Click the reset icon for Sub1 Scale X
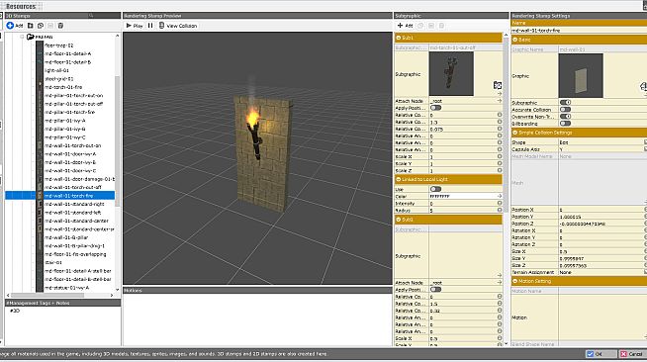The height and width of the screenshot is (362, 647). pyautogui.click(x=500, y=156)
